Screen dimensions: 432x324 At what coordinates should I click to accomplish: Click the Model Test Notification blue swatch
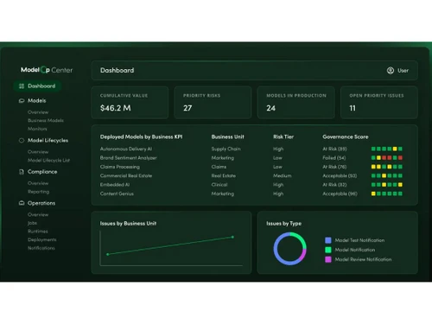(x=328, y=240)
